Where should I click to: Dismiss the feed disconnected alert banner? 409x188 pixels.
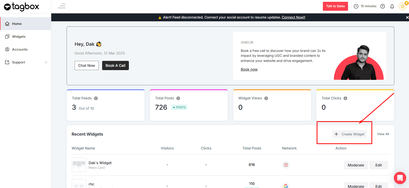pos(407,17)
